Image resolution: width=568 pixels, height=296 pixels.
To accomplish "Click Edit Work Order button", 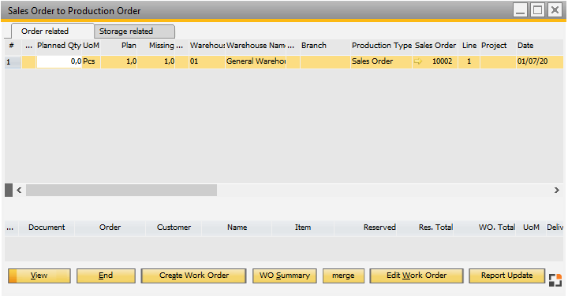I will pyautogui.click(x=417, y=276).
